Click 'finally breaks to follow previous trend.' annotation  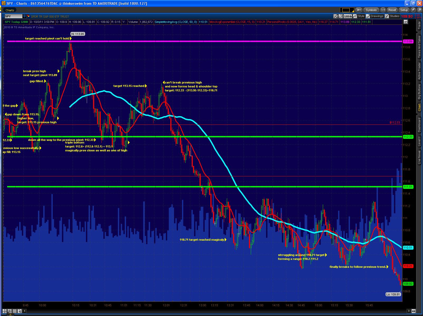pos(358,267)
